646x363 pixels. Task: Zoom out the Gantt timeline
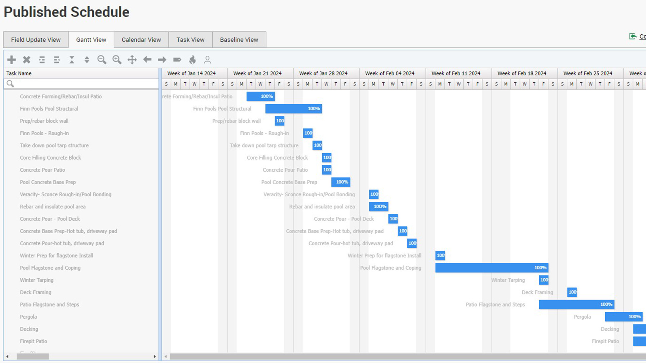102,60
